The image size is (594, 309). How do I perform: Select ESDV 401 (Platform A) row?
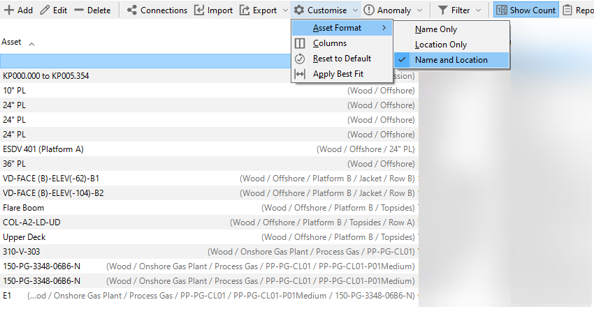pos(209,149)
